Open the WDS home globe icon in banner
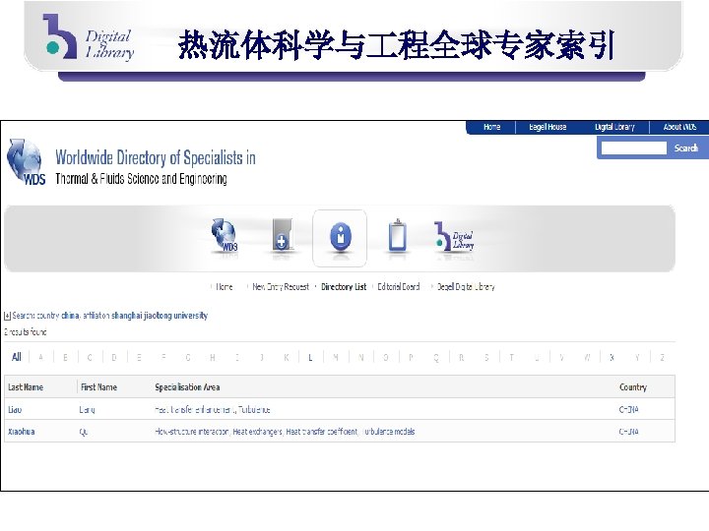This screenshot has height=531, width=709. click(225, 235)
